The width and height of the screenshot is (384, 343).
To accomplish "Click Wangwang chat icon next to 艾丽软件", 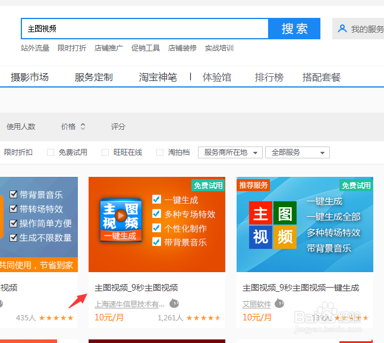I will click(x=279, y=304).
